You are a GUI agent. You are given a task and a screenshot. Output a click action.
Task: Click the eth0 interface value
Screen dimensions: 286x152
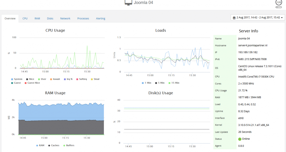pos(241,118)
